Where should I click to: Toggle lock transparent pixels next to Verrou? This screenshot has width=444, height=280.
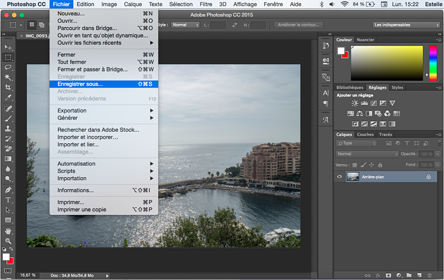pyautogui.click(x=355, y=164)
